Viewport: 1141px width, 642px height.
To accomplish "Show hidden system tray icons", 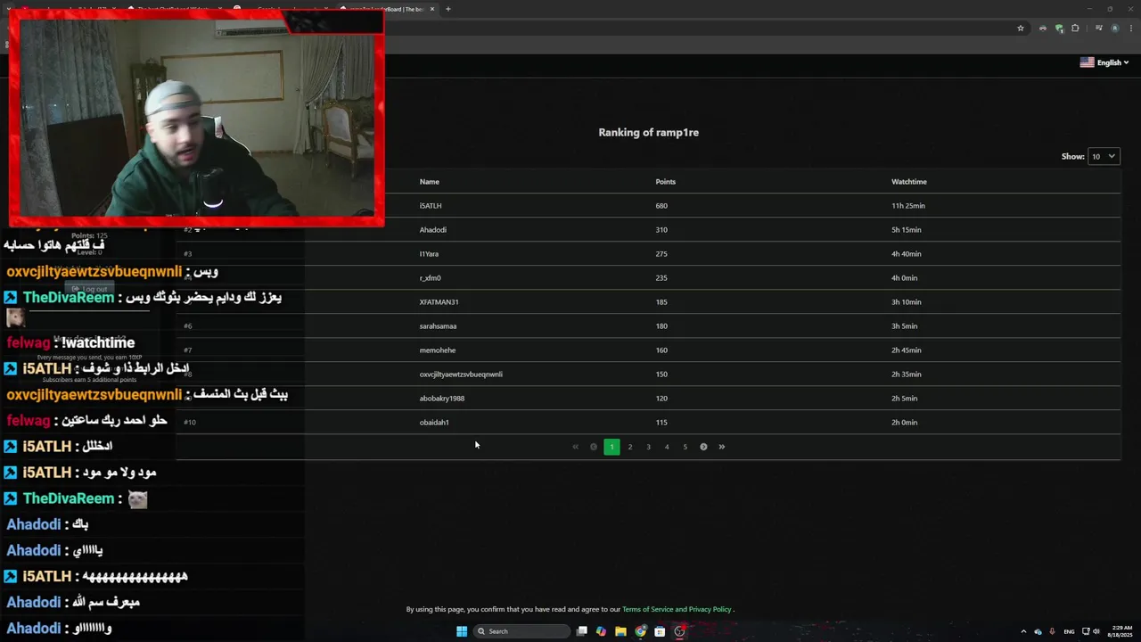I will (1023, 631).
